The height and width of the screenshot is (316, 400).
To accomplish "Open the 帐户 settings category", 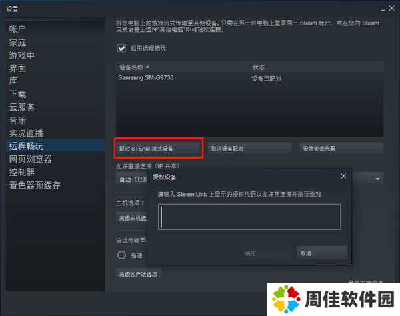I will [18, 29].
